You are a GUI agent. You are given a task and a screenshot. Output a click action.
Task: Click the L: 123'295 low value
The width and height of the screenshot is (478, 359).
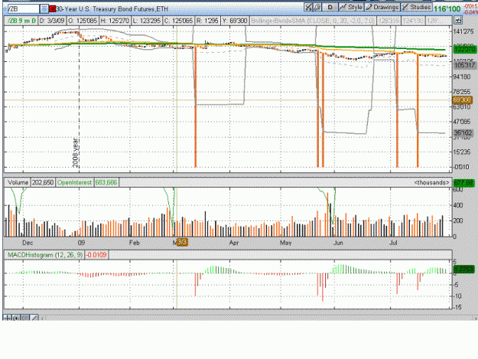coord(147,21)
